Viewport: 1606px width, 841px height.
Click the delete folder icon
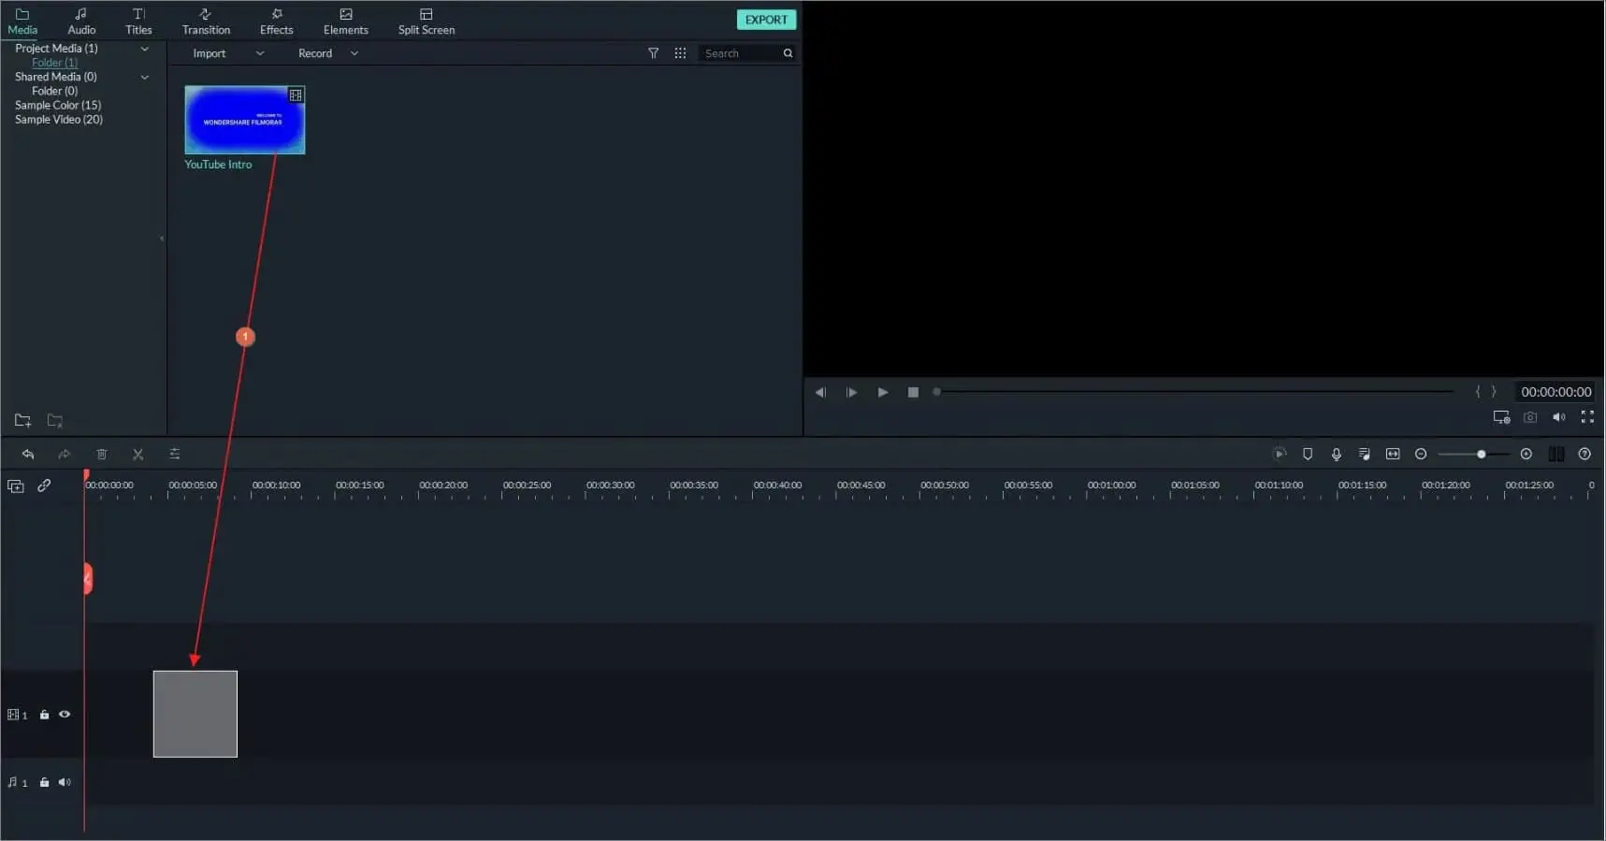pyautogui.click(x=55, y=421)
